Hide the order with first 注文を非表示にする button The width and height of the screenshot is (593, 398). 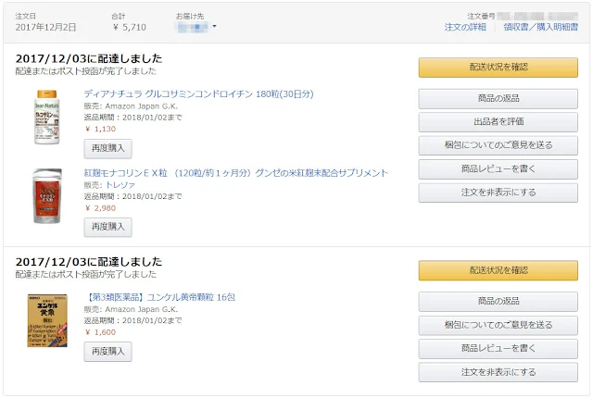(498, 193)
